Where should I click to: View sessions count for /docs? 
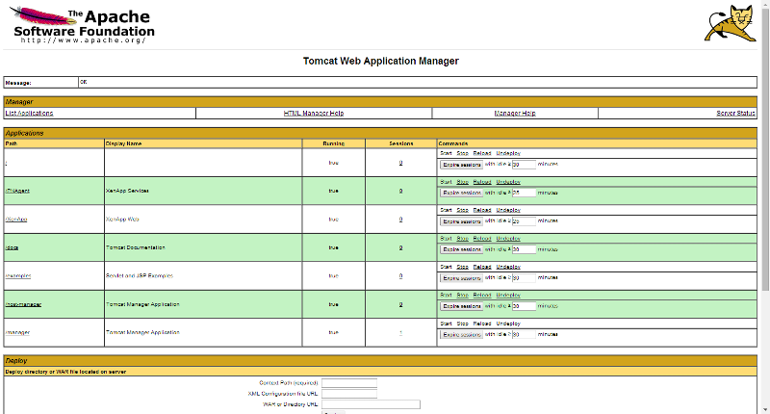coord(400,247)
